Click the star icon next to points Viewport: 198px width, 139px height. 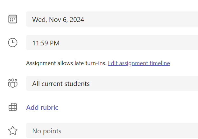click(13, 130)
